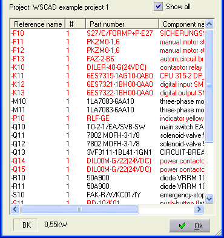Click the Component name column header
Screen dimensions: 224x238
pyautogui.click(x=182, y=24)
